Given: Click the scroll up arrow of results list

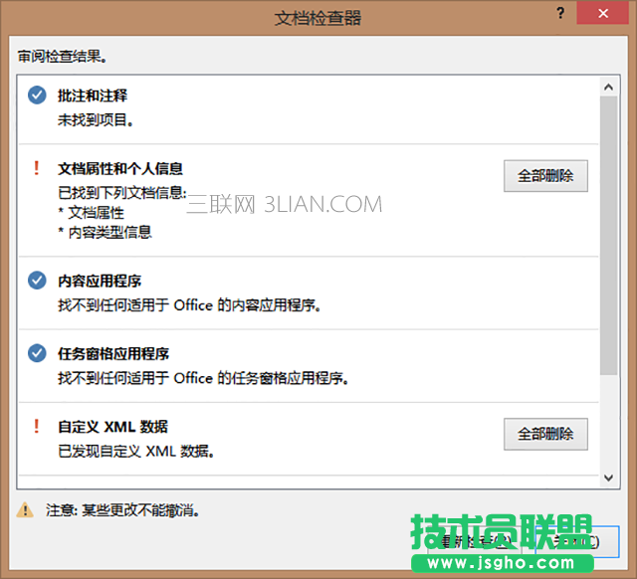Looking at the screenshot, I should tap(608, 87).
